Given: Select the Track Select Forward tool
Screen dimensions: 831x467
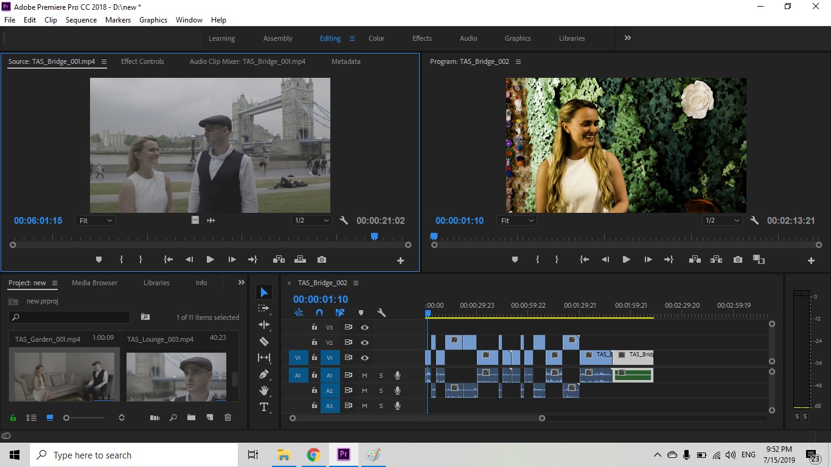Looking at the screenshot, I should point(264,308).
